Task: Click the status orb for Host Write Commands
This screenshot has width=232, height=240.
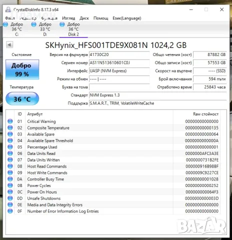Action: [x=10, y=172]
